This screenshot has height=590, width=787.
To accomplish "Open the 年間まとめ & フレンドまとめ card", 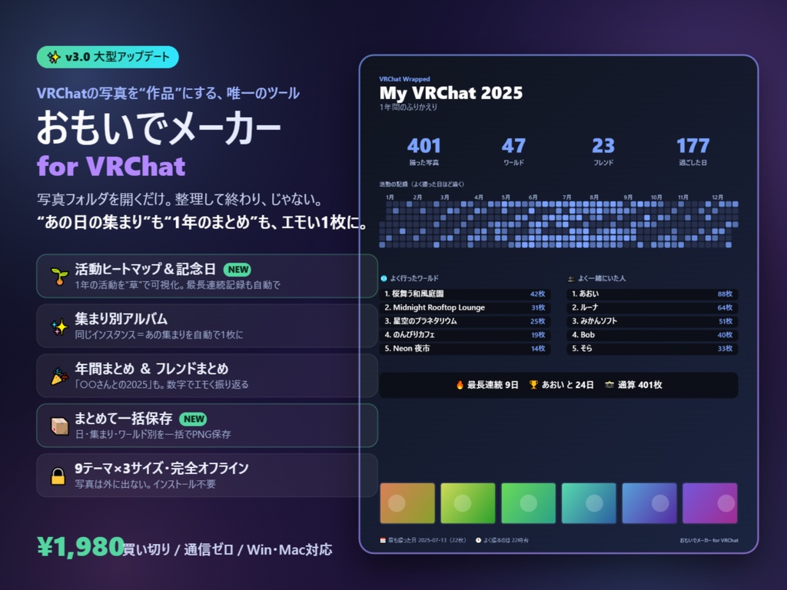I will pyautogui.click(x=207, y=376).
